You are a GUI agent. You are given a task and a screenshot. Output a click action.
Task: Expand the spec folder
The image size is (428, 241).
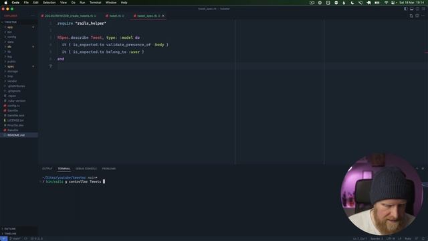click(x=11, y=66)
